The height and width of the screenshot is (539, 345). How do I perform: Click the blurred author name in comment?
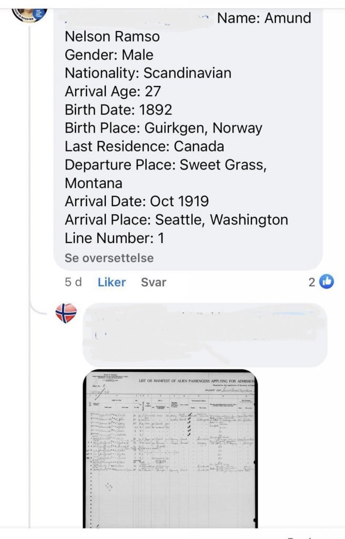pos(137,18)
